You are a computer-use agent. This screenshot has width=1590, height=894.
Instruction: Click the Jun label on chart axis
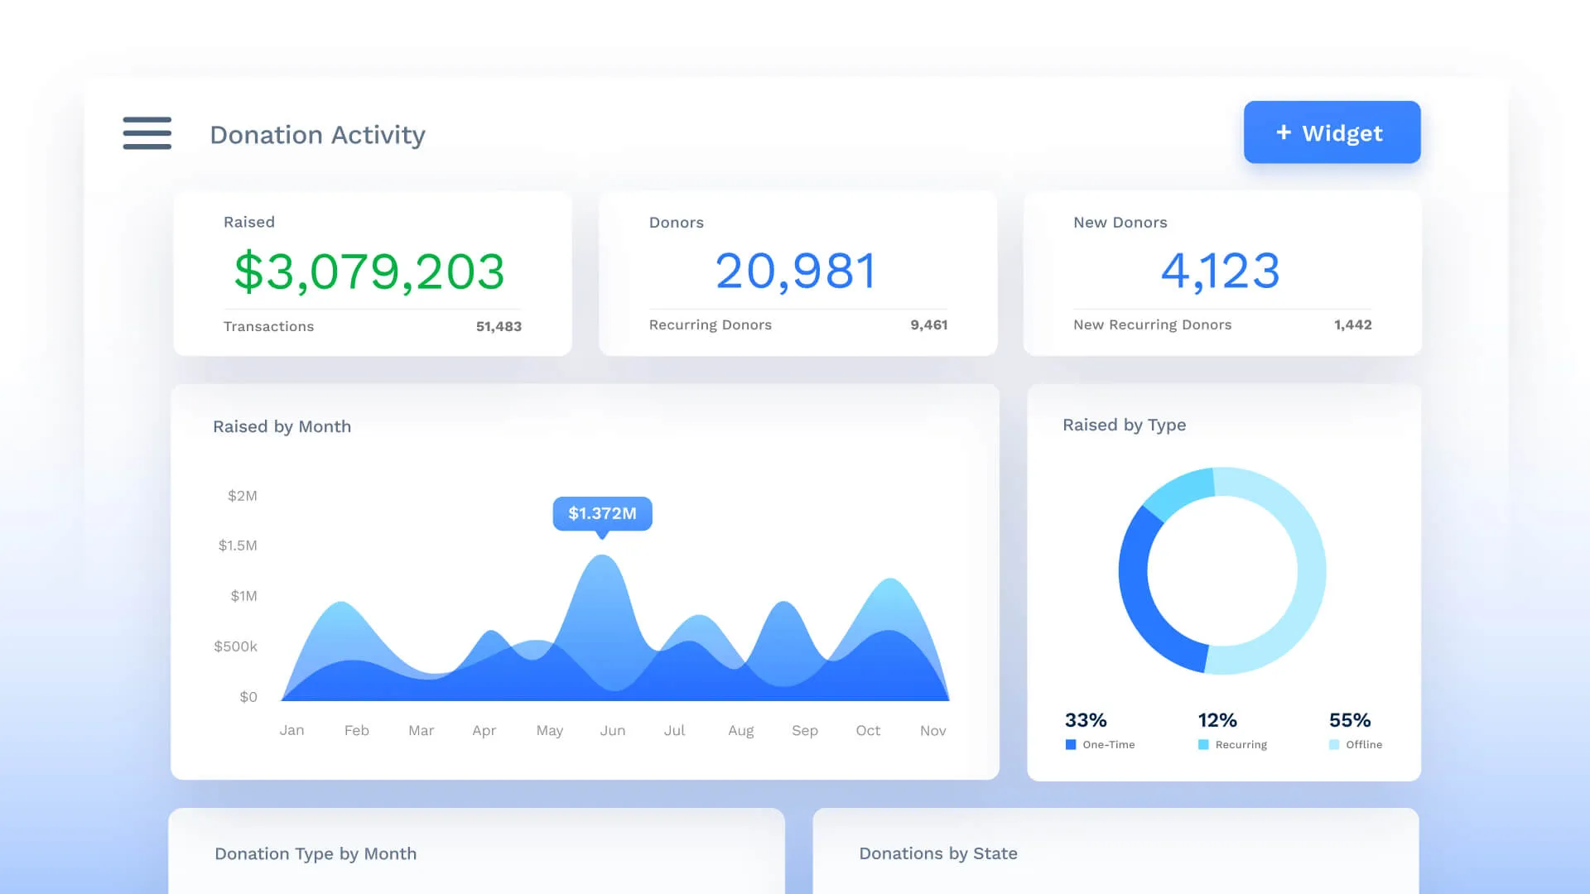click(x=613, y=730)
